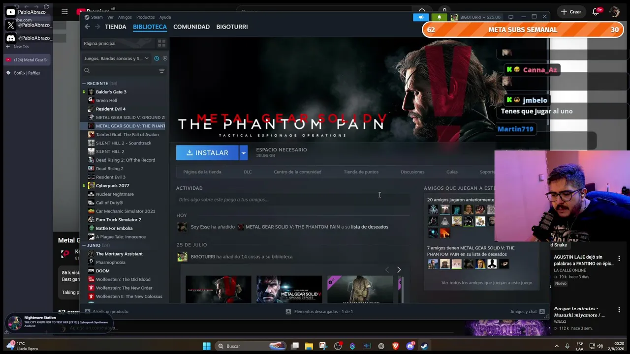This screenshot has height=354, width=630.
Task: Sort library by recent activity clock icon
Action: tap(157, 59)
